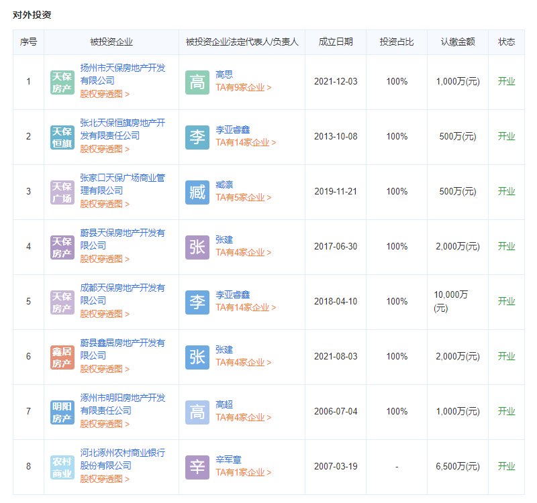Image resolution: width=537 pixels, height=503 pixels.
Task: Click 高 avatar beside 高思
Action: click(197, 82)
